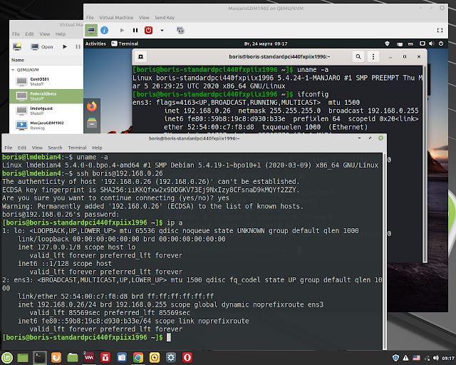The image size is (456, 365).
Task: Select the Fedora32beta virtual machine
Action: [46, 96]
